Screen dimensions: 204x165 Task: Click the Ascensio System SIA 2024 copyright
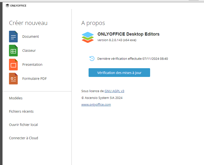(102, 98)
